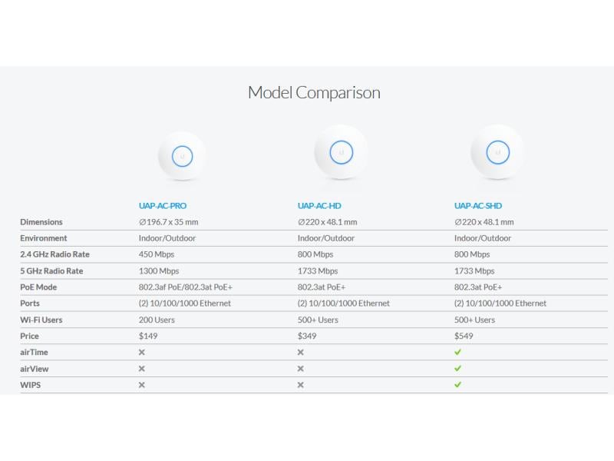
Task: Open the UAP-AC-HD model link
Action: 319,206
